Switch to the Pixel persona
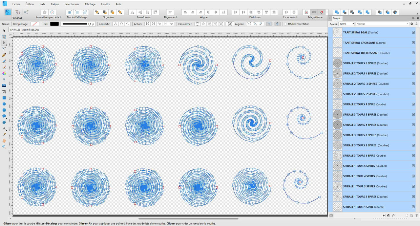This screenshot has height=226, width=420. (x=18, y=12)
